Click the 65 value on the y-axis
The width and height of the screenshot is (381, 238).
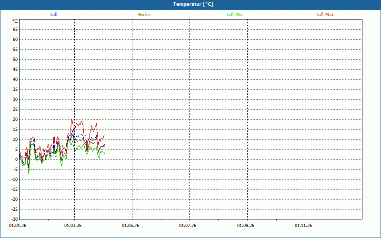point(15,29)
